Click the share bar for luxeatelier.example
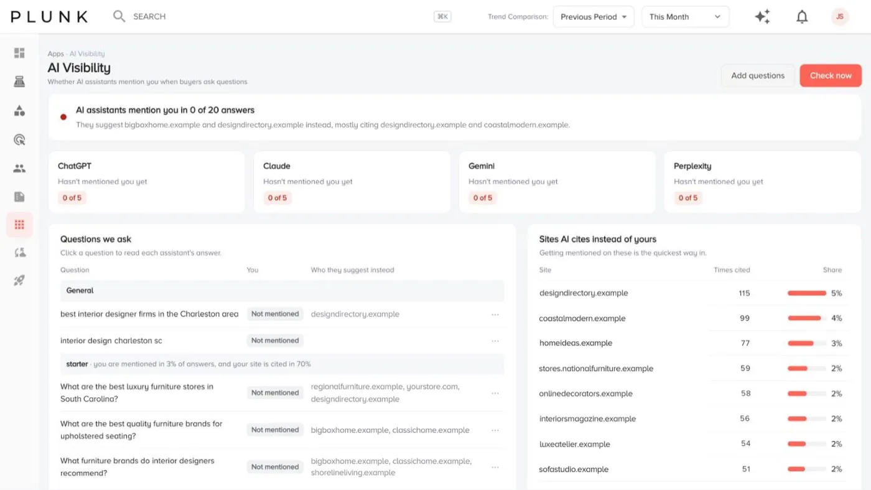This screenshot has height=490, width=871. (807, 444)
